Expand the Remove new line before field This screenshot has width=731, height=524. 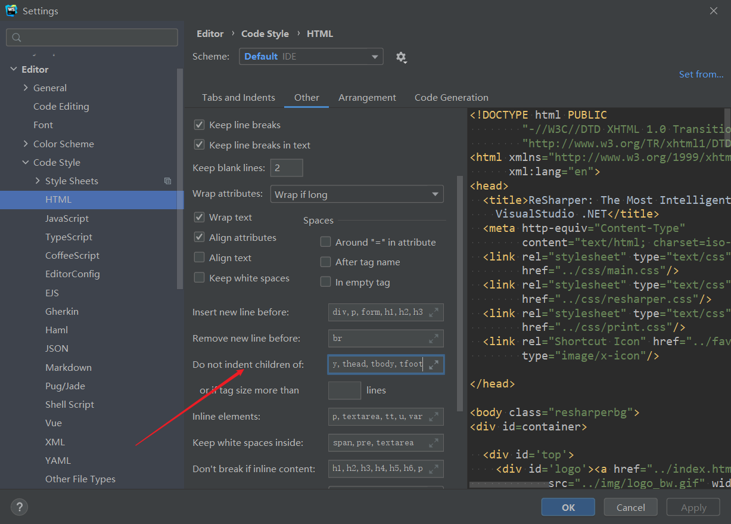pyautogui.click(x=434, y=338)
